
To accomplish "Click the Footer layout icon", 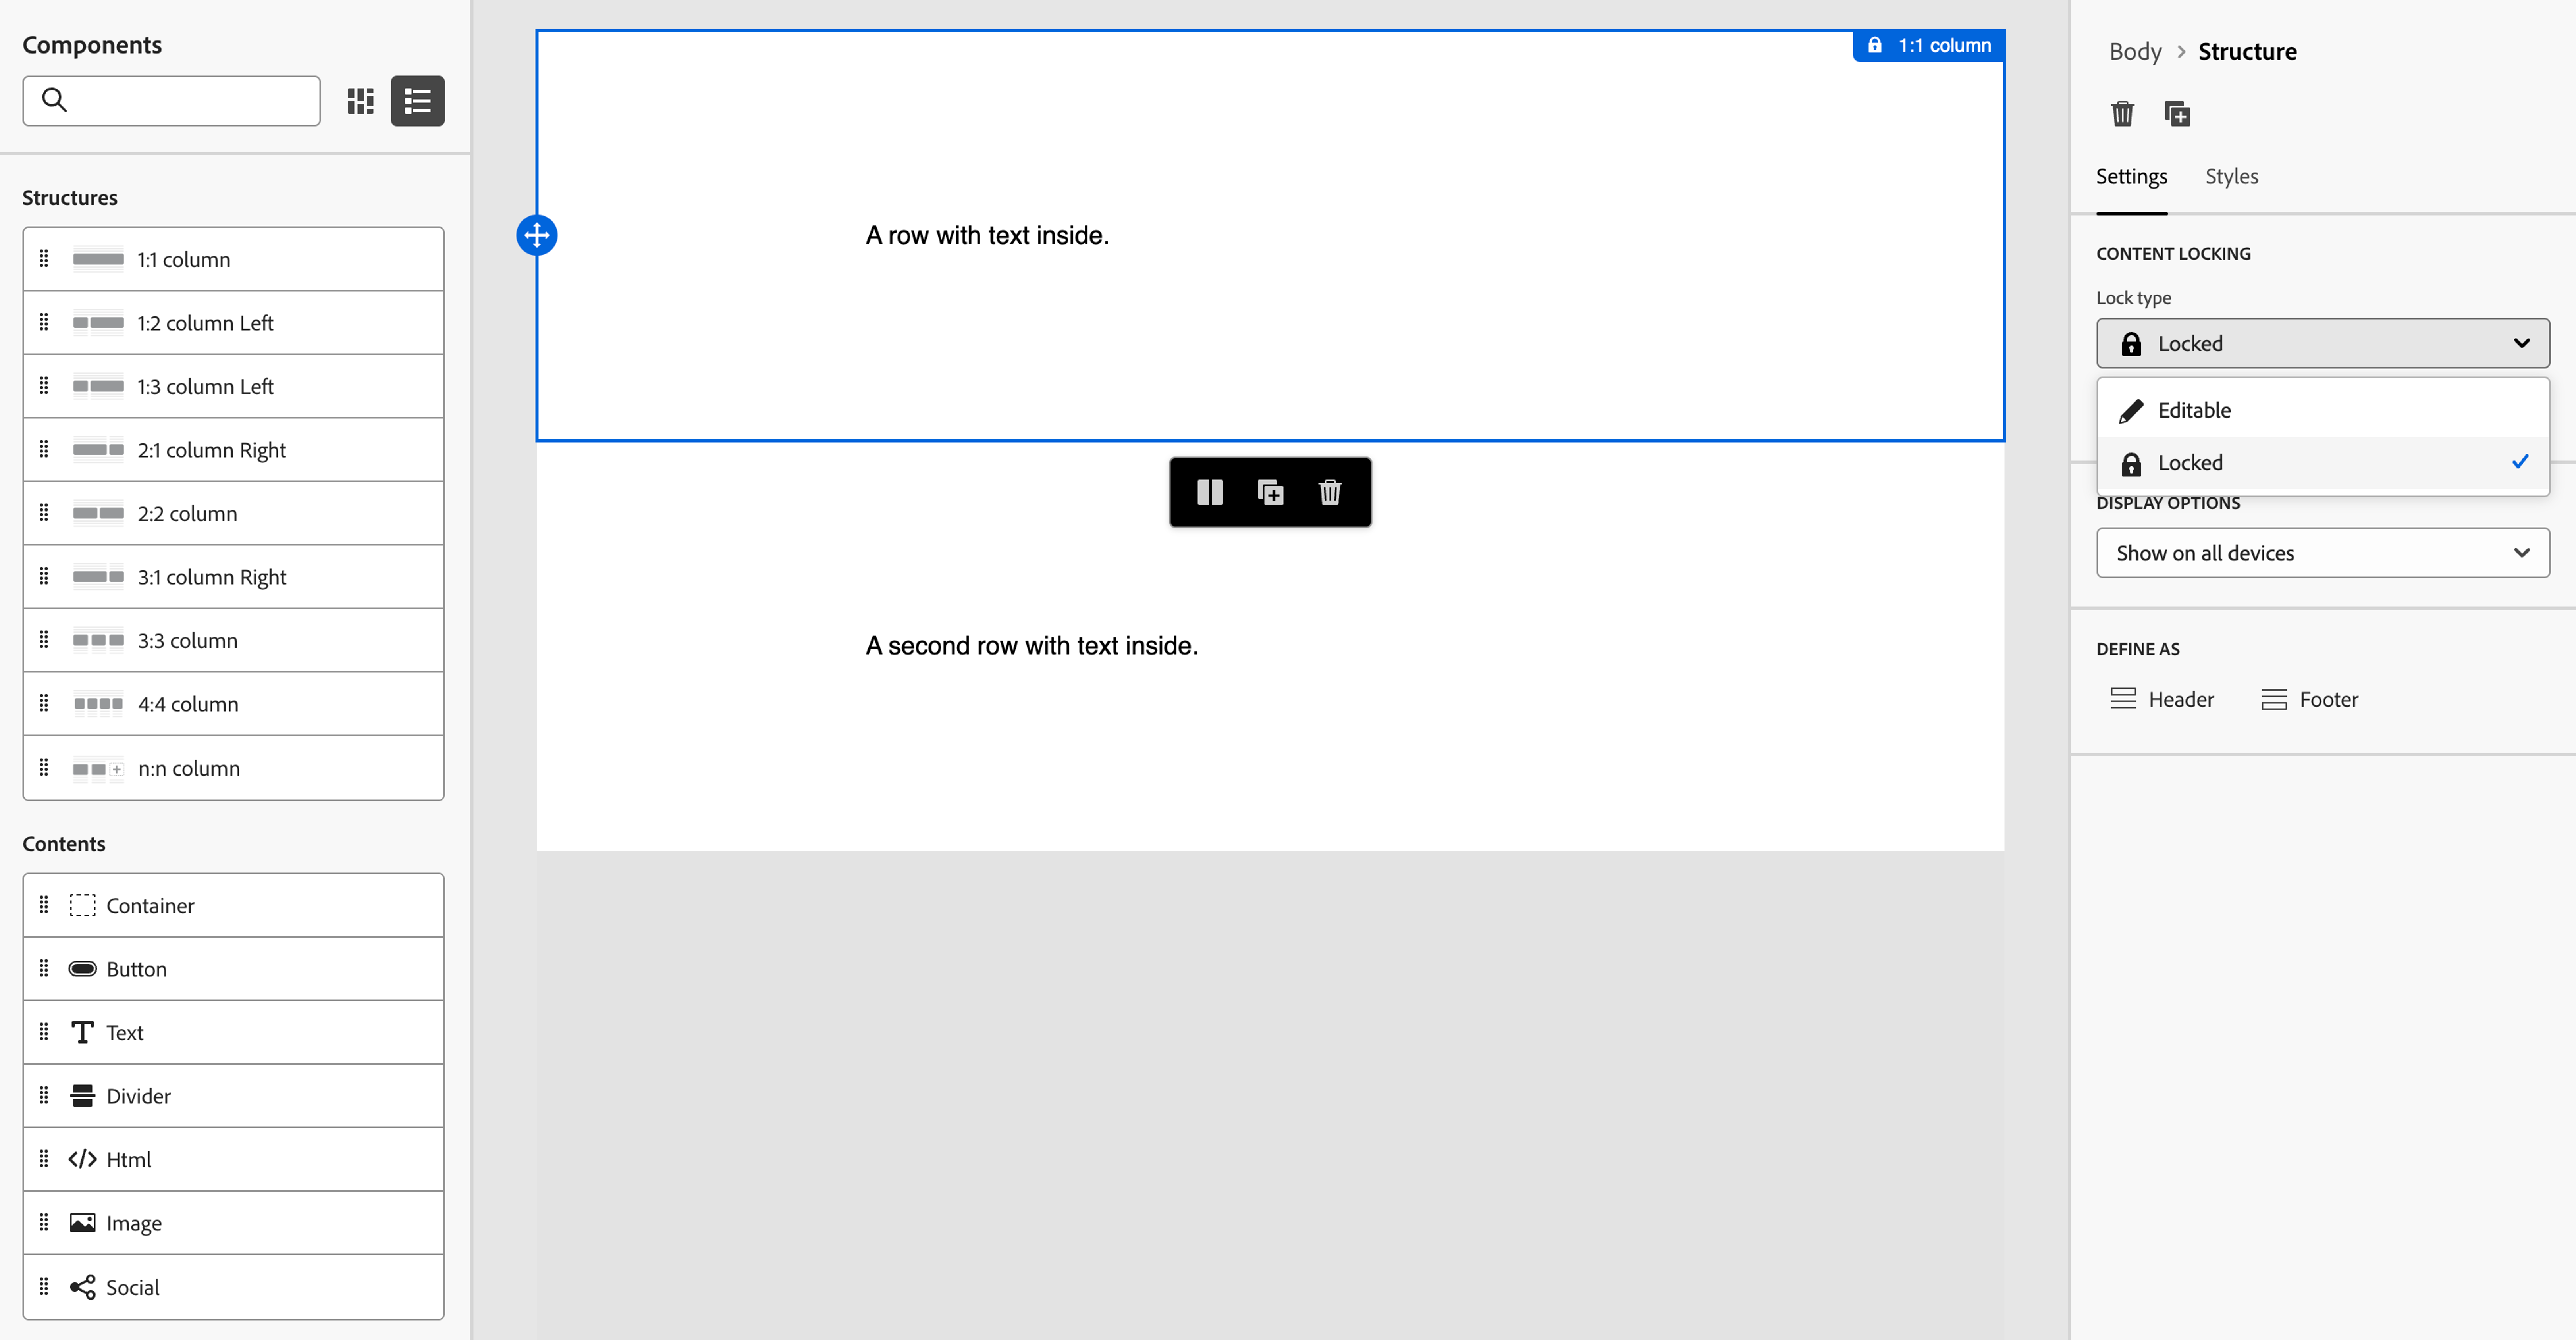I will pos(2274,699).
